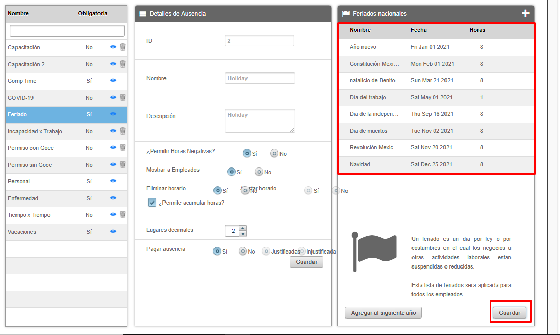Delete the Permiso con Goce entry

[x=123, y=147]
